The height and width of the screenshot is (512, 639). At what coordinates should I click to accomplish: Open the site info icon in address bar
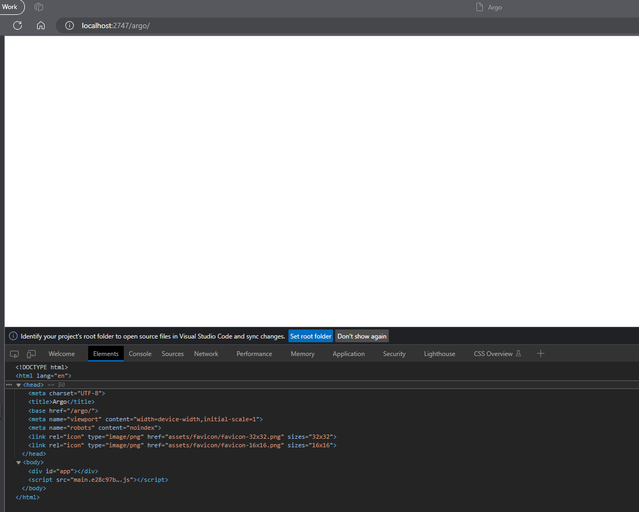(x=70, y=25)
